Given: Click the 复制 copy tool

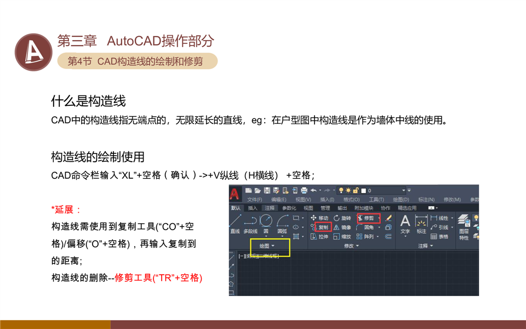Looking at the screenshot, I should [x=319, y=227].
